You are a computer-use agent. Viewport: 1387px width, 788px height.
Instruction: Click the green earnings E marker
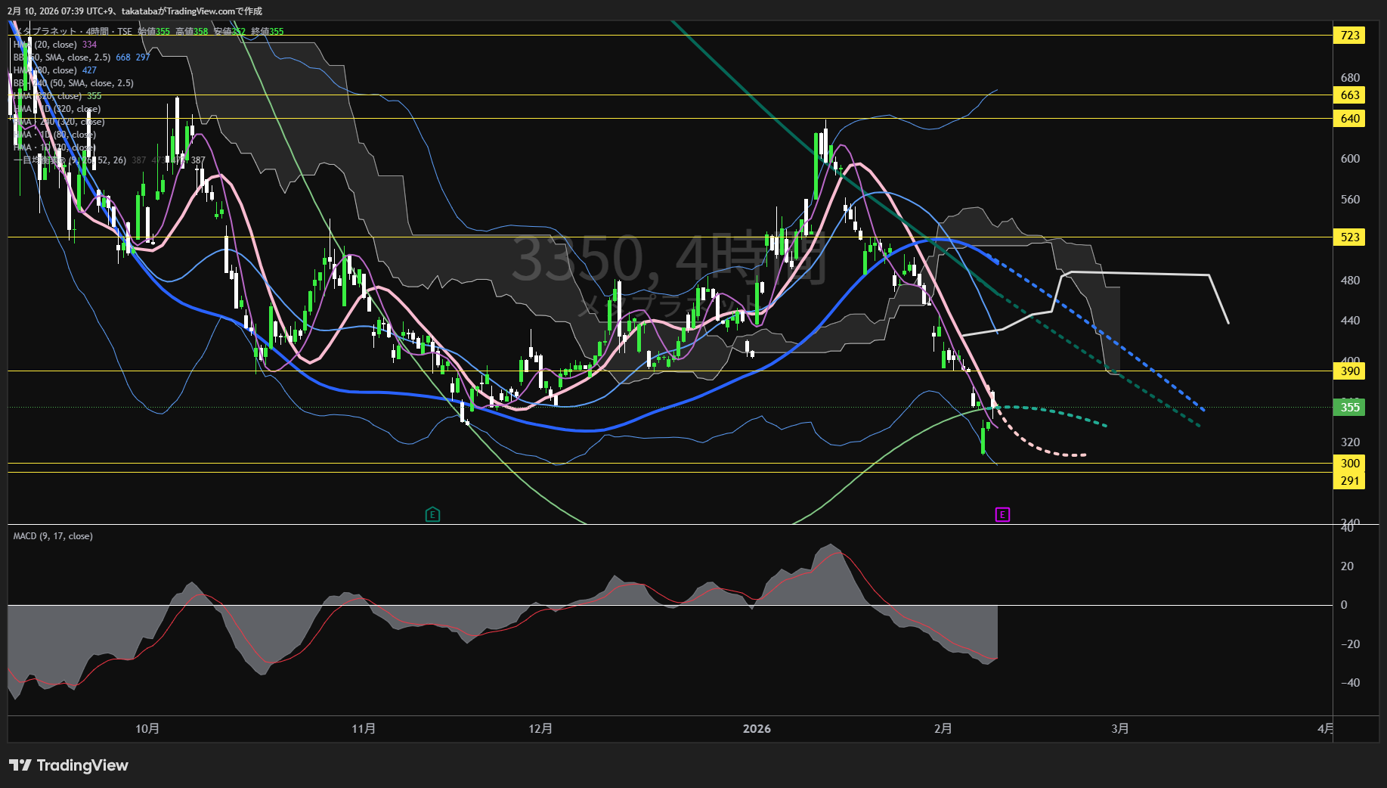pyautogui.click(x=432, y=515)
